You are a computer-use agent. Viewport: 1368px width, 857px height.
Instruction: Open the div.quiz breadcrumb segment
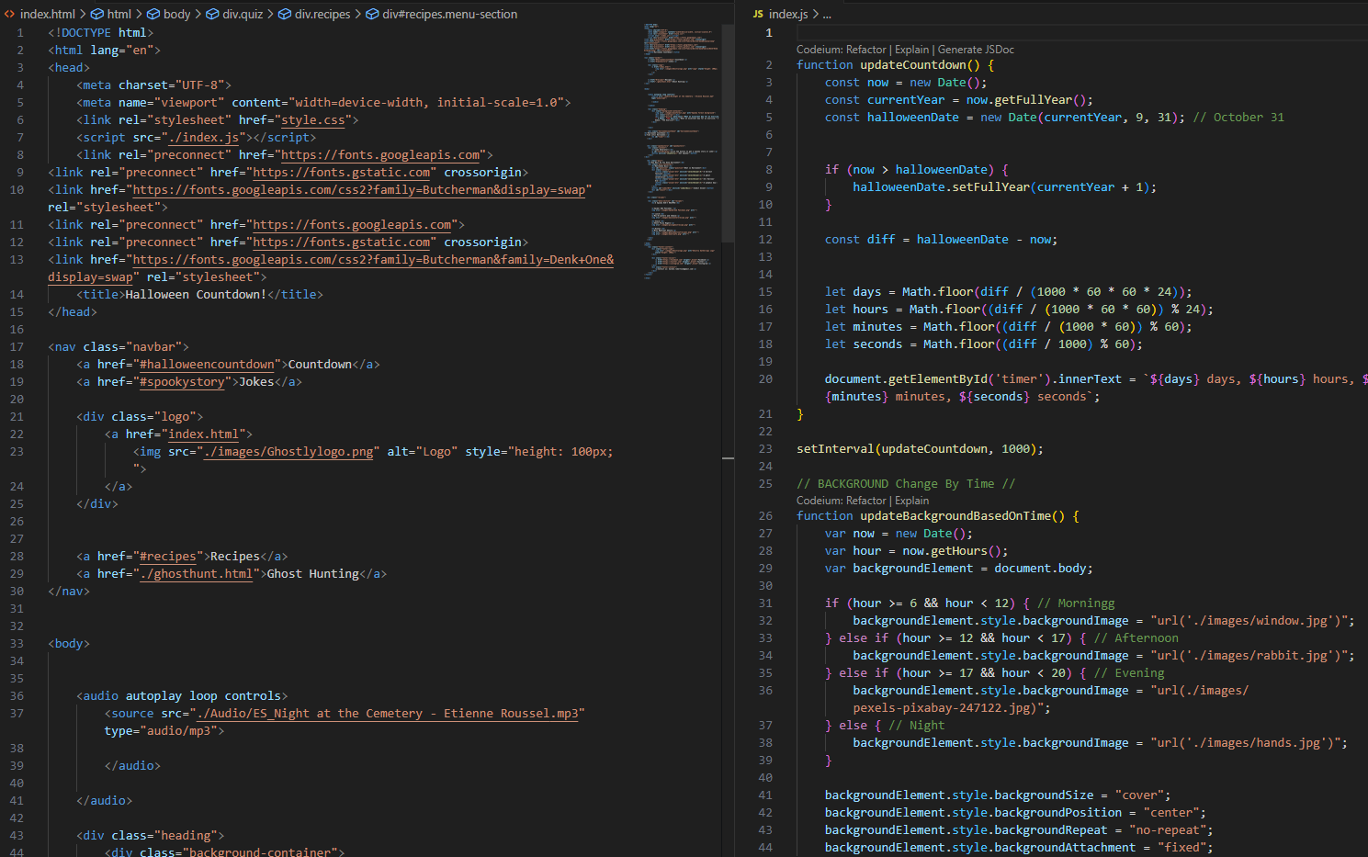pos(234,14)
